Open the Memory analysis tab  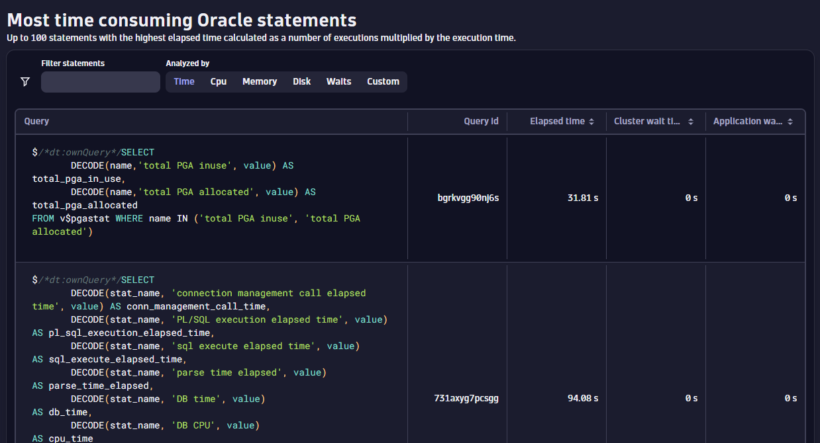pos(260,82)
